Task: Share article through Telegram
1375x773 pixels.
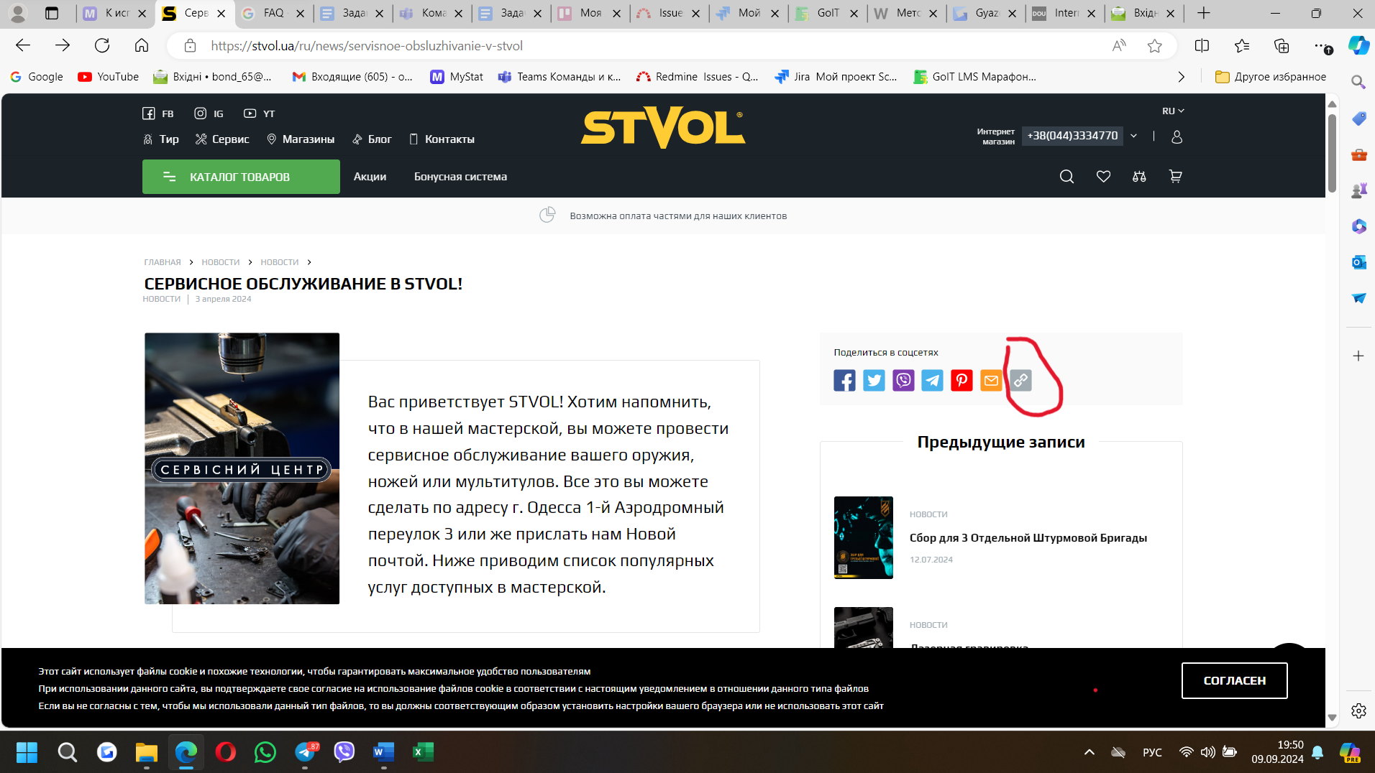Action: [x=932, y=380]
